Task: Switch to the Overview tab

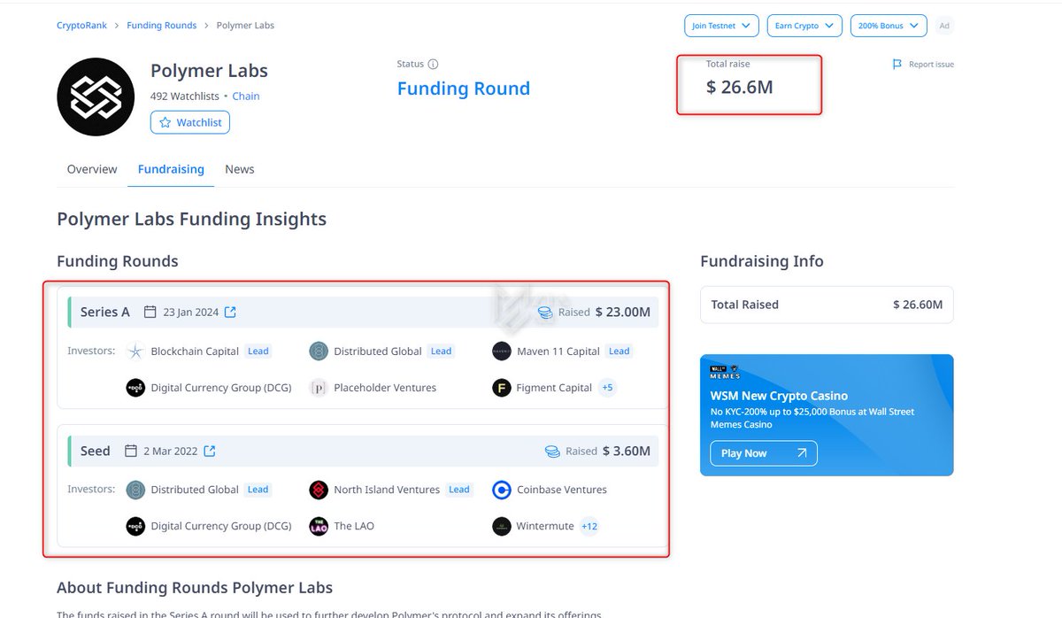Action: [92, 169]
